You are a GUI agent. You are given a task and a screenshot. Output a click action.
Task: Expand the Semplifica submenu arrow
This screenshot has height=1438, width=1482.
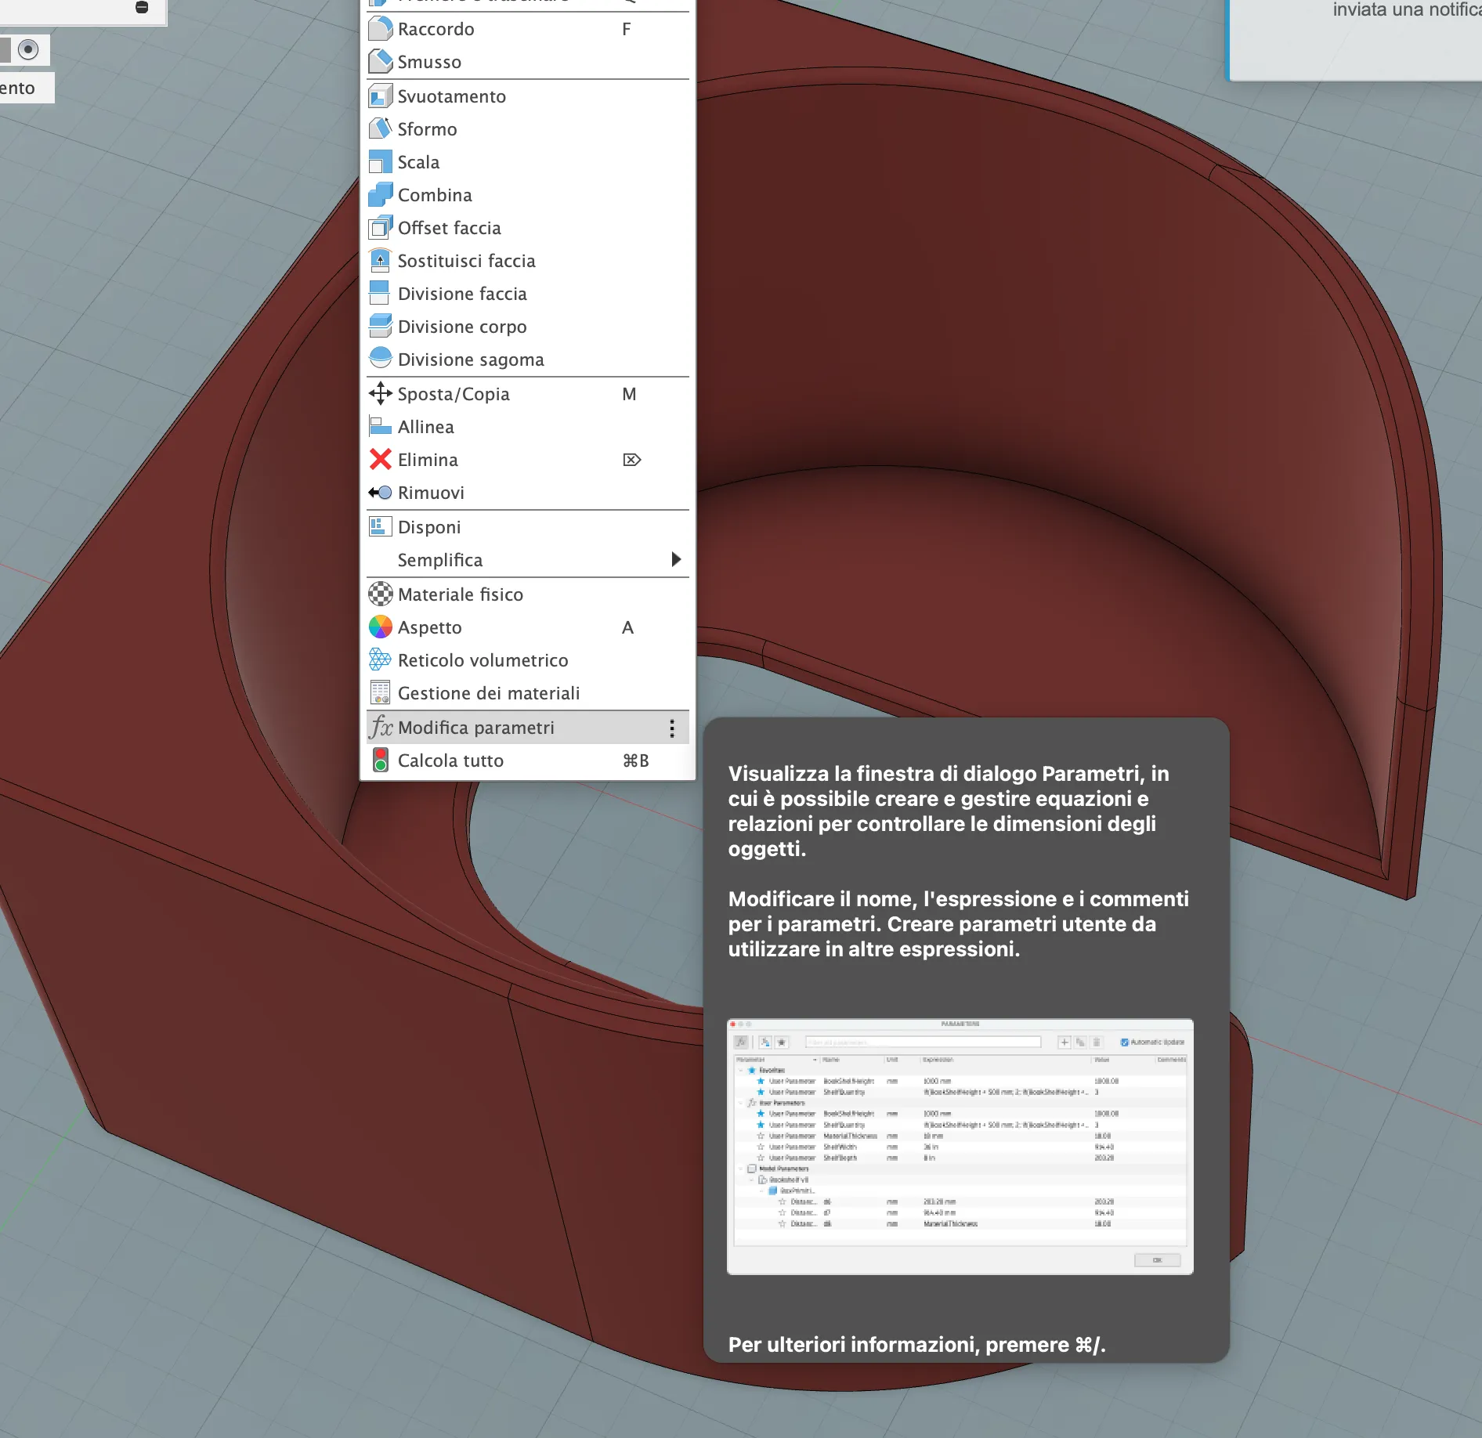click(x=676, y=559)
